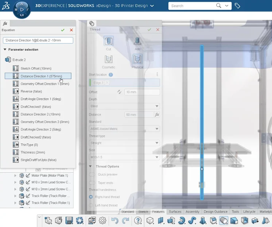Open the help question mark icon

(x=138, y=220)
